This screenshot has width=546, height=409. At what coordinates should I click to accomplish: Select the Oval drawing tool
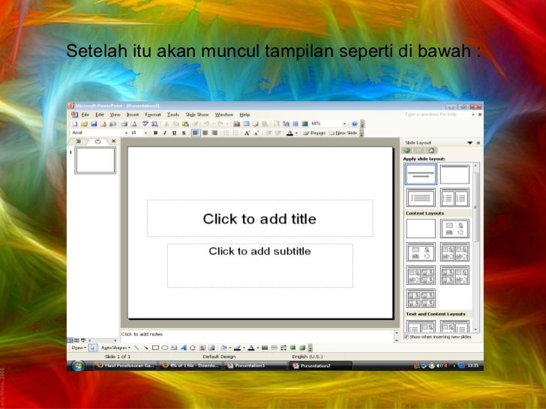coord(165,348)
